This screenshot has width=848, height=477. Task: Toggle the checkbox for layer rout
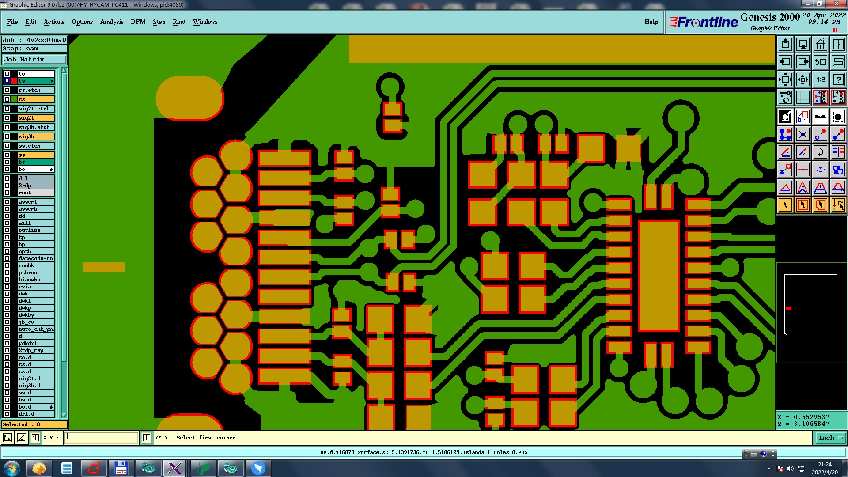coord(7,193)
